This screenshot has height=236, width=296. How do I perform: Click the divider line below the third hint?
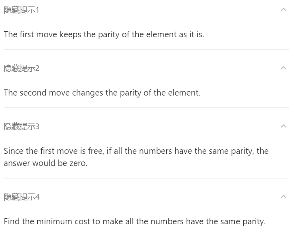coord(146,178)
